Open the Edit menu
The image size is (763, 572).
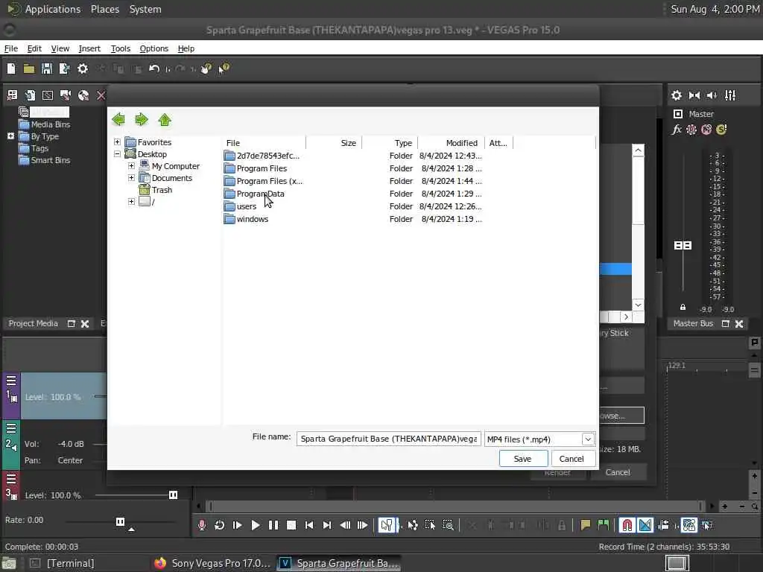[x=34, y=48]
